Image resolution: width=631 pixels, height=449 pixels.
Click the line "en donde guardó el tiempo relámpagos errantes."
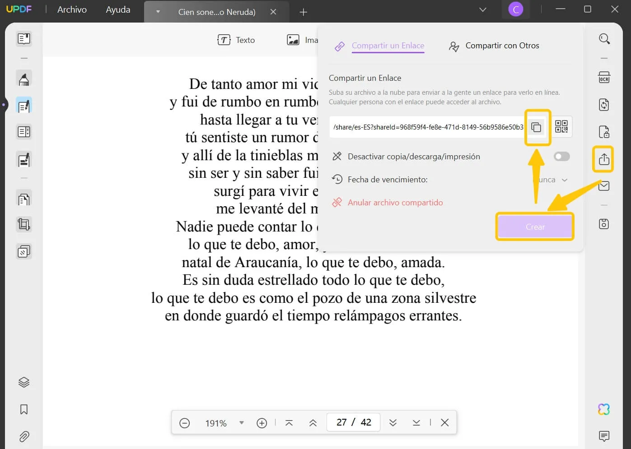(x=313, y=315)
